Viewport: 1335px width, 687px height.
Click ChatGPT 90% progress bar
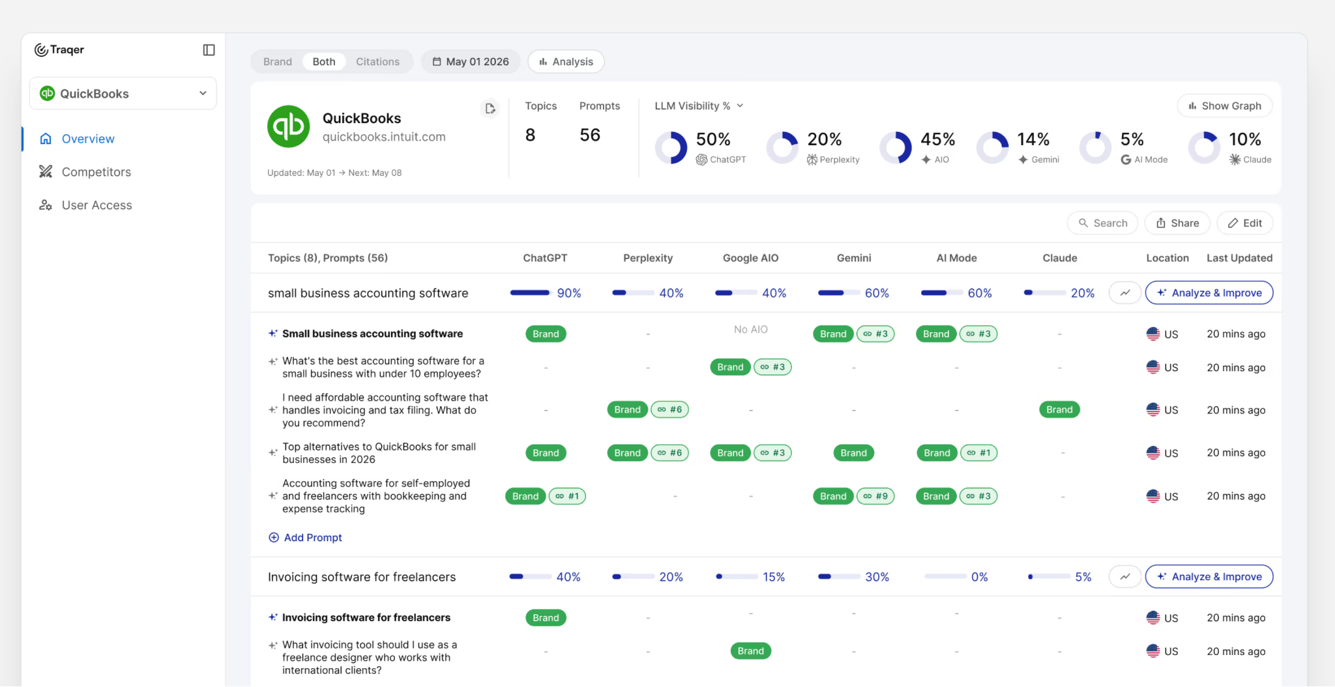pos(531,293)
